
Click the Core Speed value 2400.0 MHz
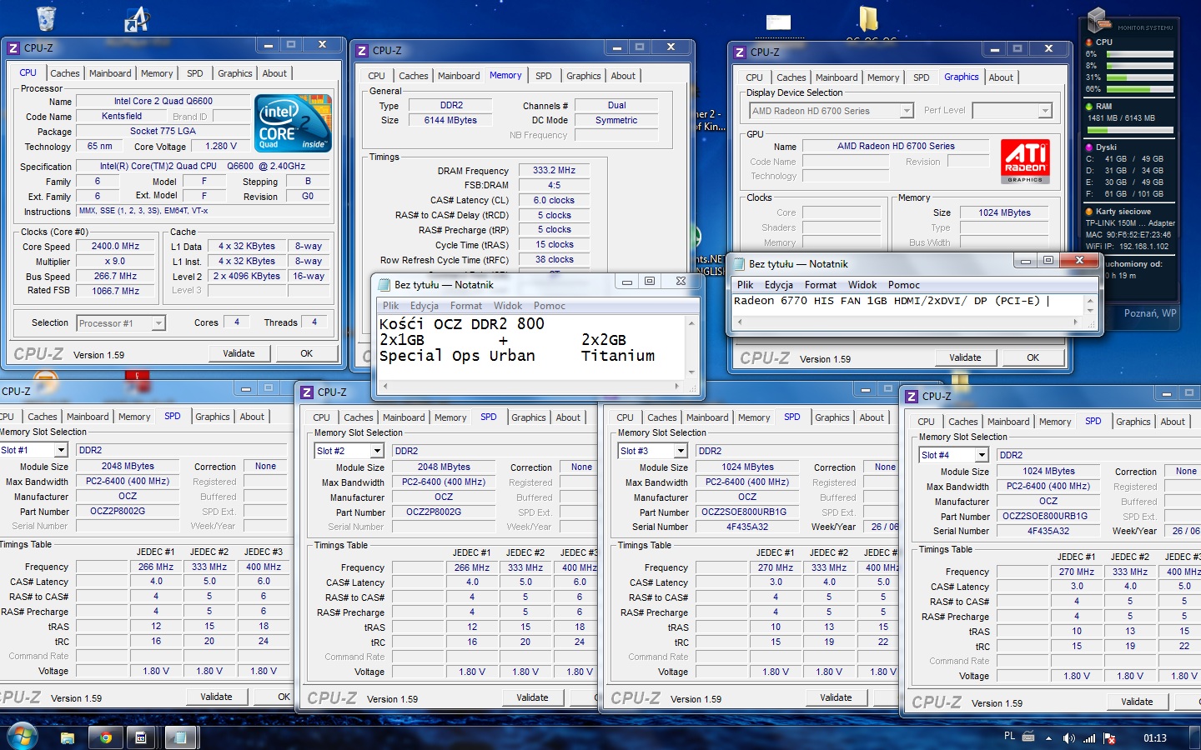(x=116, y=247)
